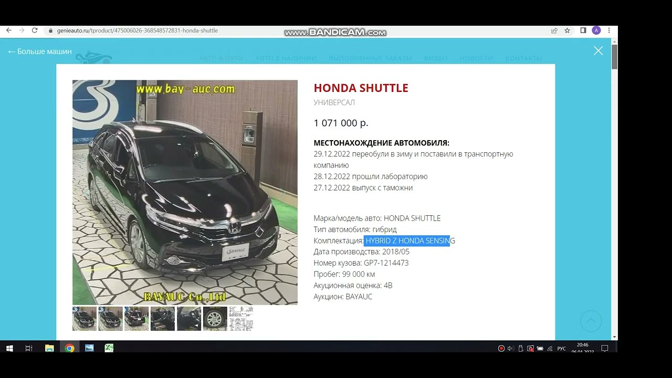The image size is (672, 378).
Task: Click the 29.12.2022 переобули в зиму line
Action: [414, 160]
